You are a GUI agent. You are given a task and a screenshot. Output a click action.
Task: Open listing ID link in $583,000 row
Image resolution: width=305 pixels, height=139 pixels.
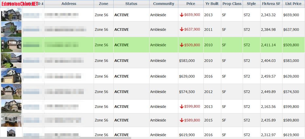31,61
